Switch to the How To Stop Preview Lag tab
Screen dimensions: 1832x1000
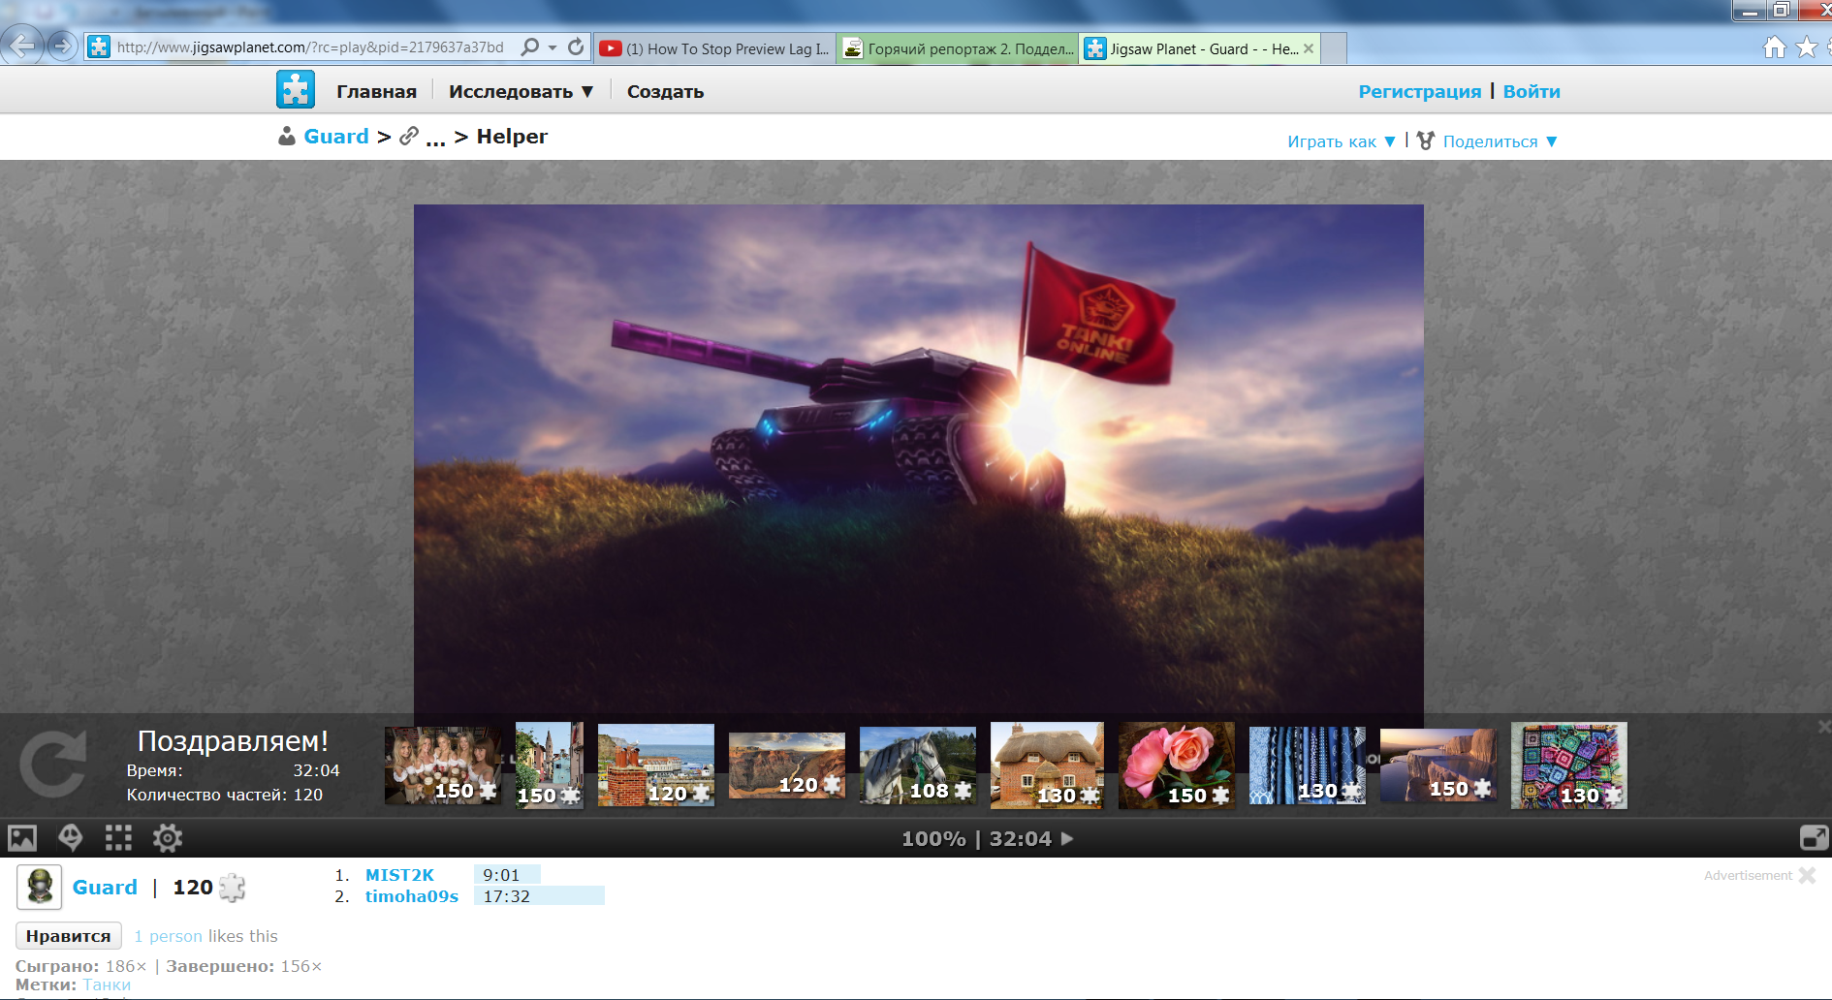point(714,48)
